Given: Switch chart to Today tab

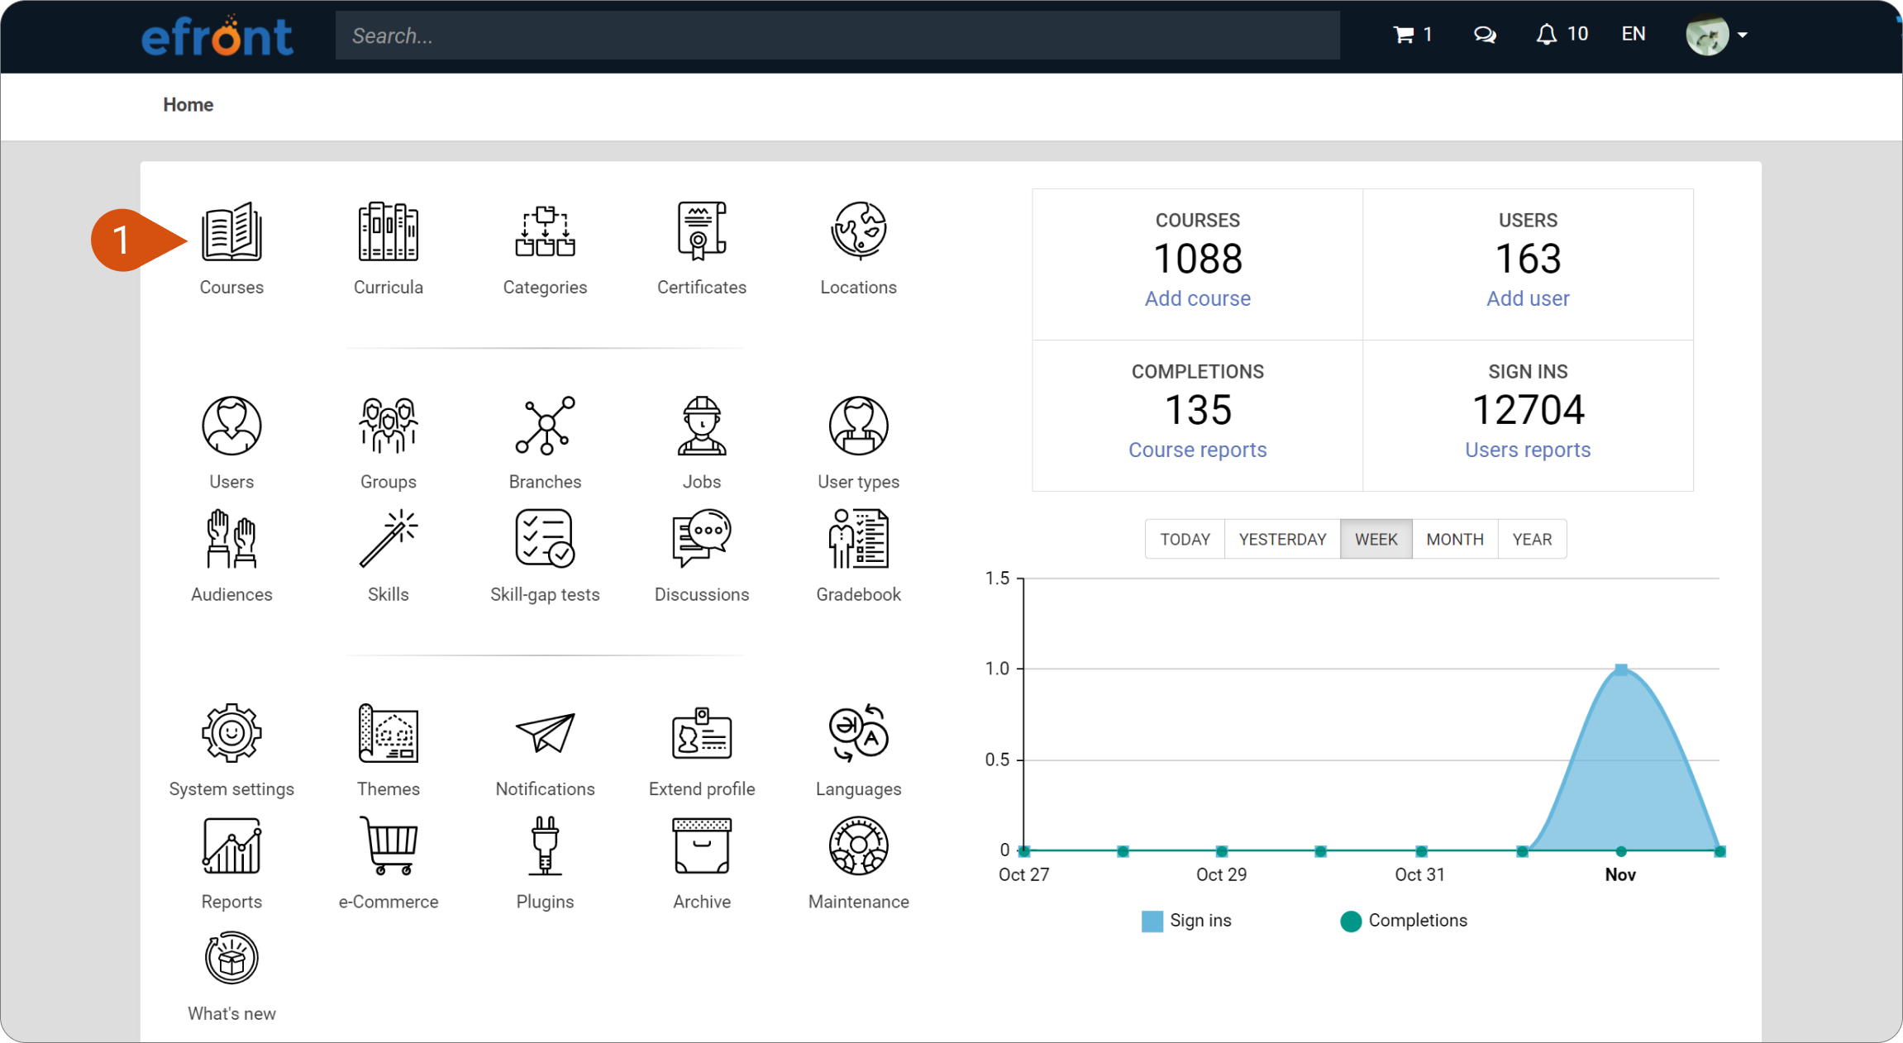Looking at the screenshot, I should (1185, 539).
